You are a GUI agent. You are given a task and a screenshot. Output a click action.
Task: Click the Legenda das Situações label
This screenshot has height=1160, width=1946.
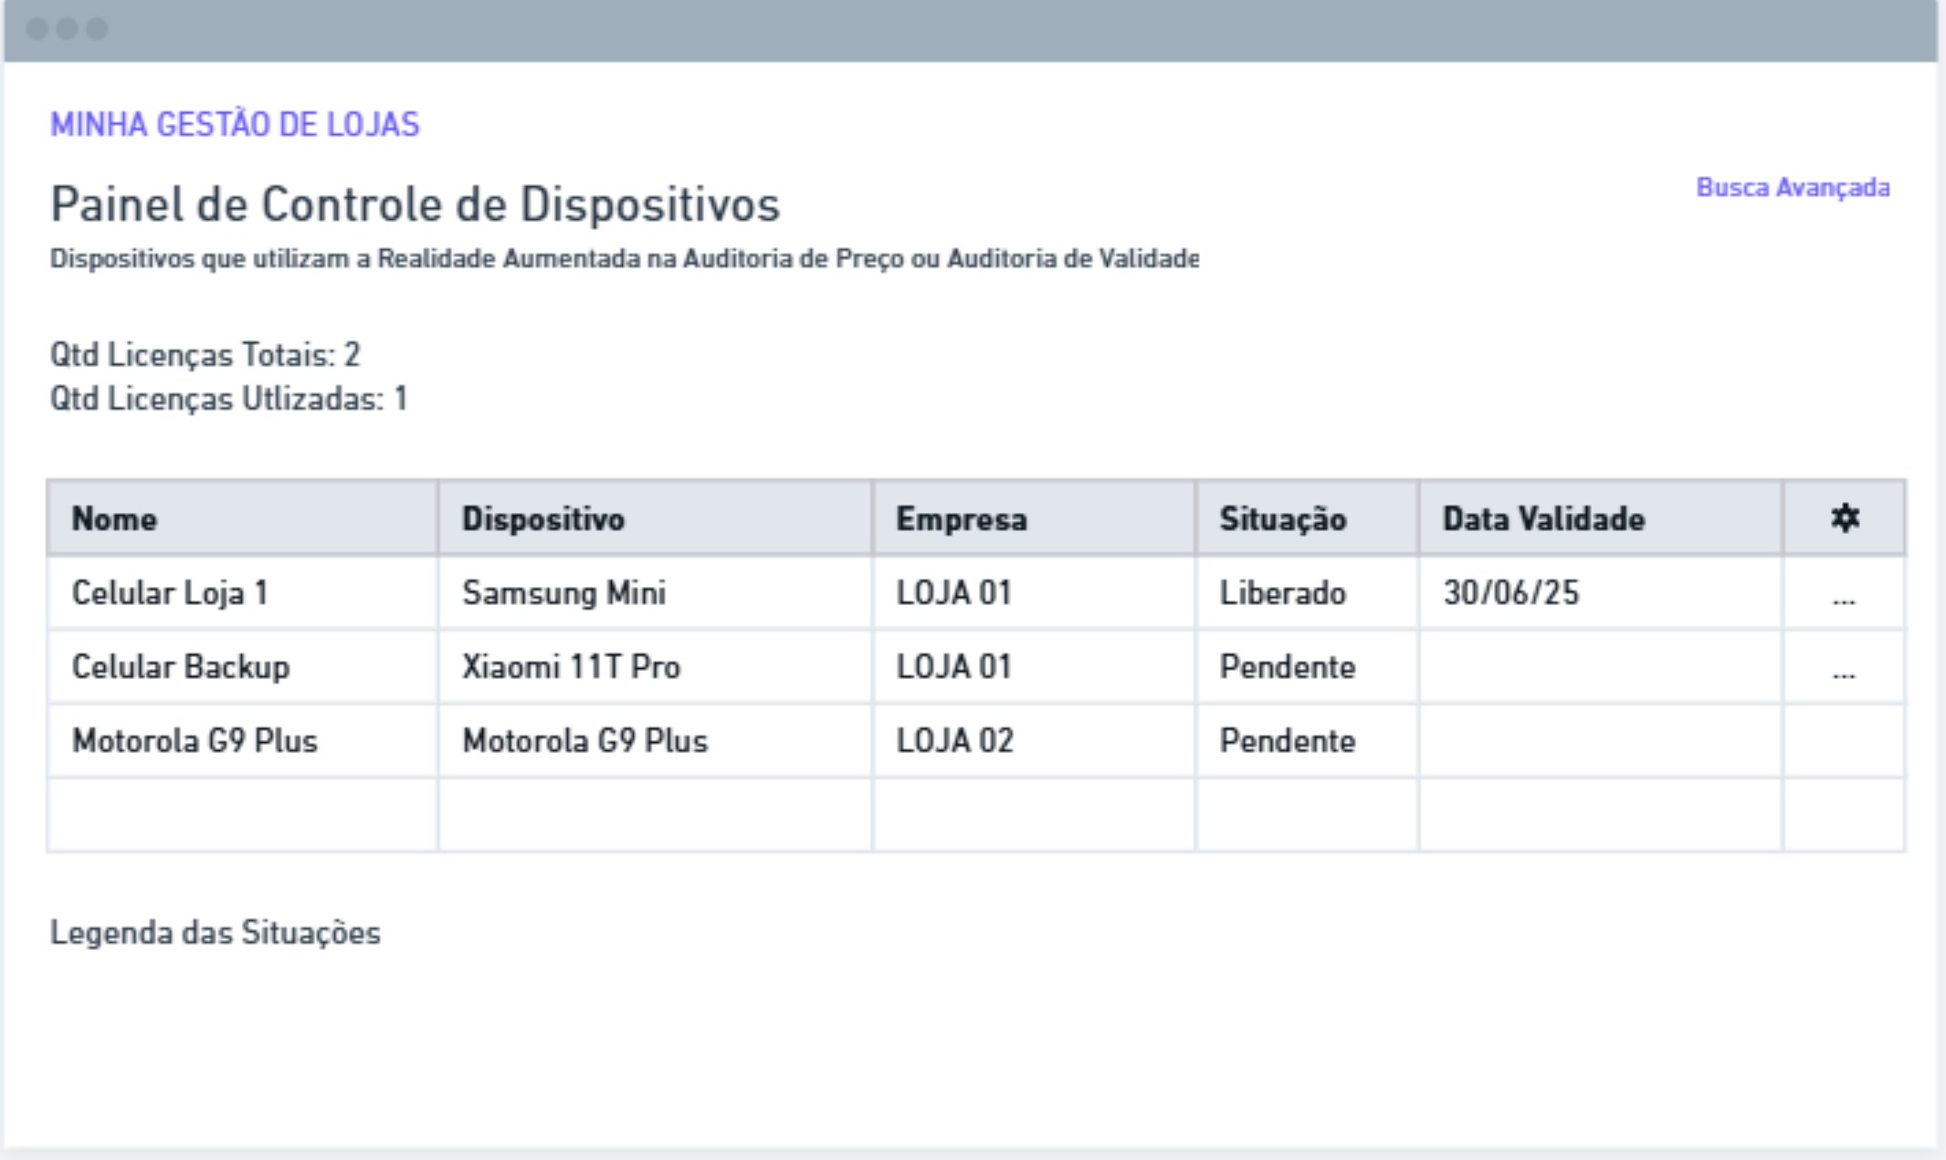[216, 933]
